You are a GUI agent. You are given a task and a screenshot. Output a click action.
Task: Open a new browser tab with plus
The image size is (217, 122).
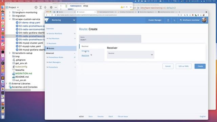pyautogui.click(x=179, y=12)
